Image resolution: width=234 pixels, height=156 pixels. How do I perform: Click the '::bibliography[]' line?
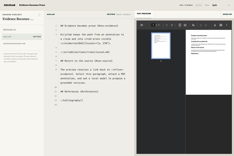click(x=71, y=100)
